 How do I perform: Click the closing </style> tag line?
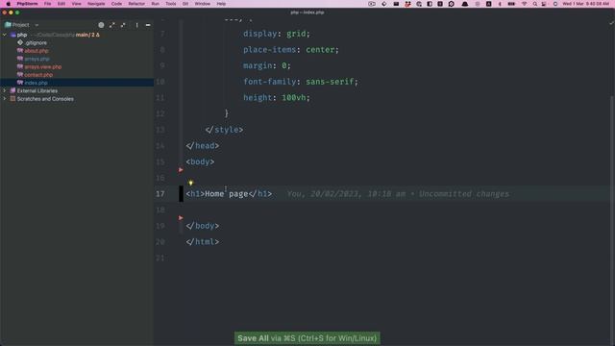click(224, 130)
